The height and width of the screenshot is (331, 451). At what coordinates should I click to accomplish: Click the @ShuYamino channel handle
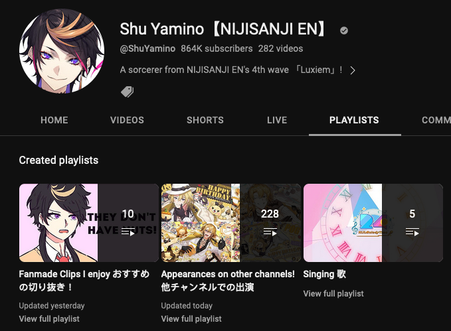point(147,48)
